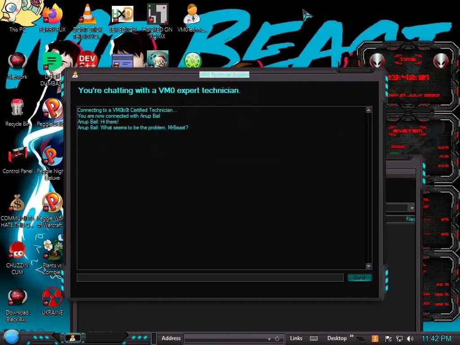Select 'You are now connected with Anup Bail'

pyautogui.click(x=119, y=116)
